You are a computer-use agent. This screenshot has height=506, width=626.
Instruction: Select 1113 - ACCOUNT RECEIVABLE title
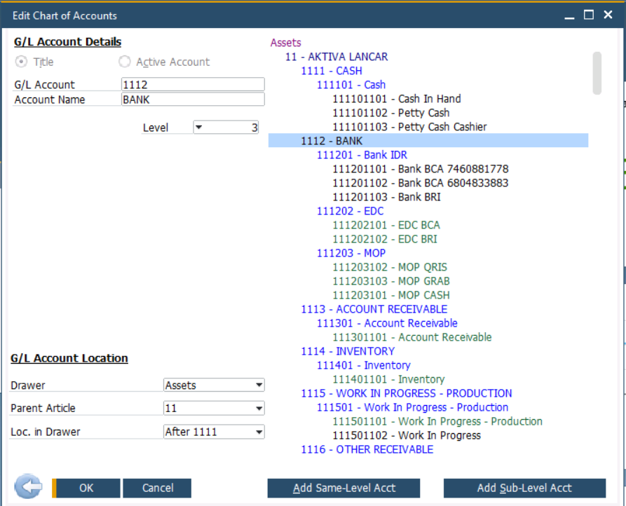(374, 309)
